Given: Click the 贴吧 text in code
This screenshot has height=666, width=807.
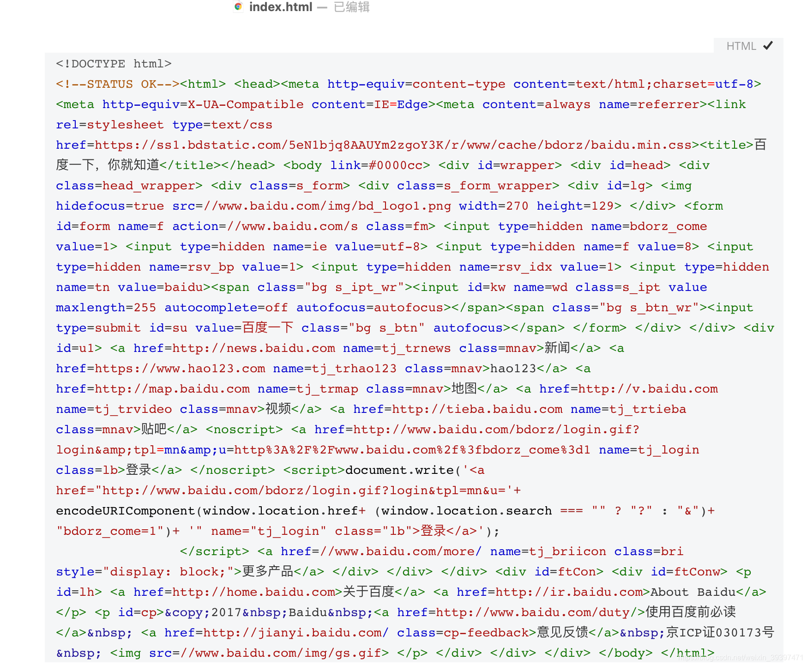Looking at the screenshot, I should coord(154,429).
